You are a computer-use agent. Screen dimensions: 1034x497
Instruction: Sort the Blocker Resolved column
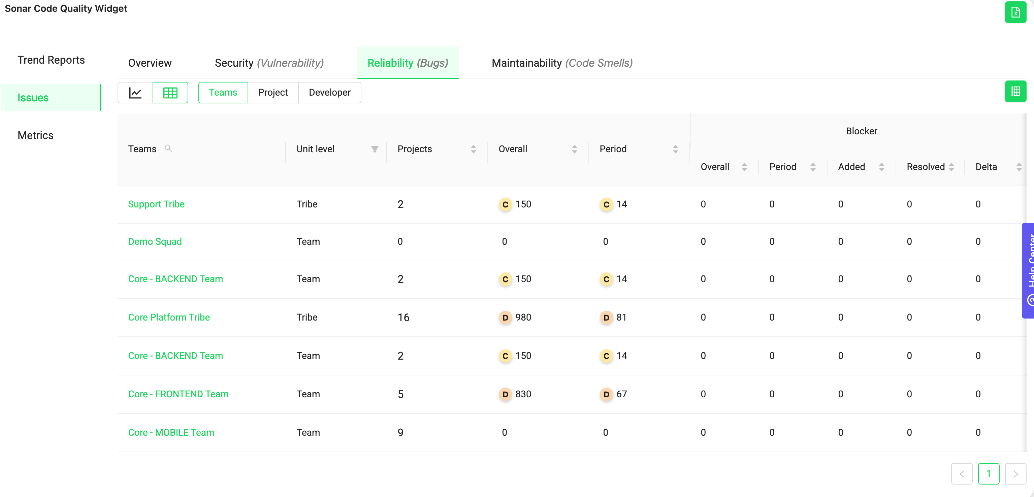point(951,167)
